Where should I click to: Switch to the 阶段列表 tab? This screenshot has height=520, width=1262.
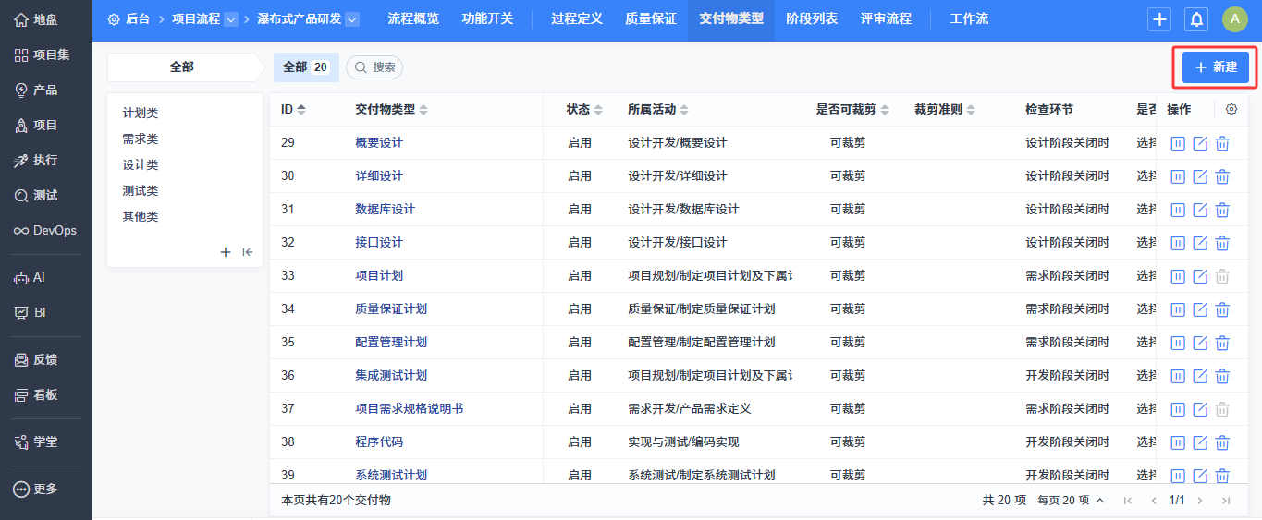point(812,19)
